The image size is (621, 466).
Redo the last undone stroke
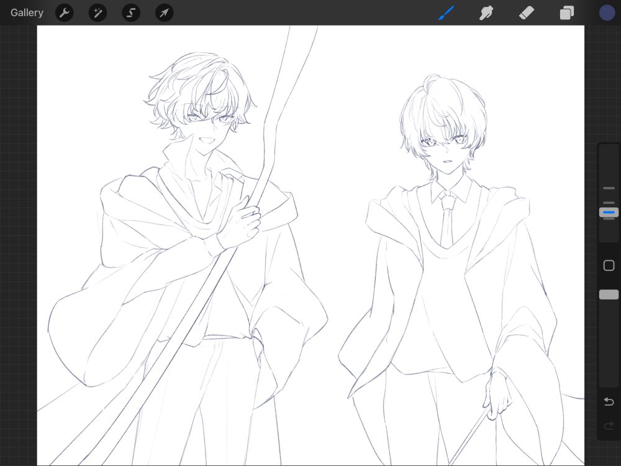pyautogui.click(x=609, y=426)
